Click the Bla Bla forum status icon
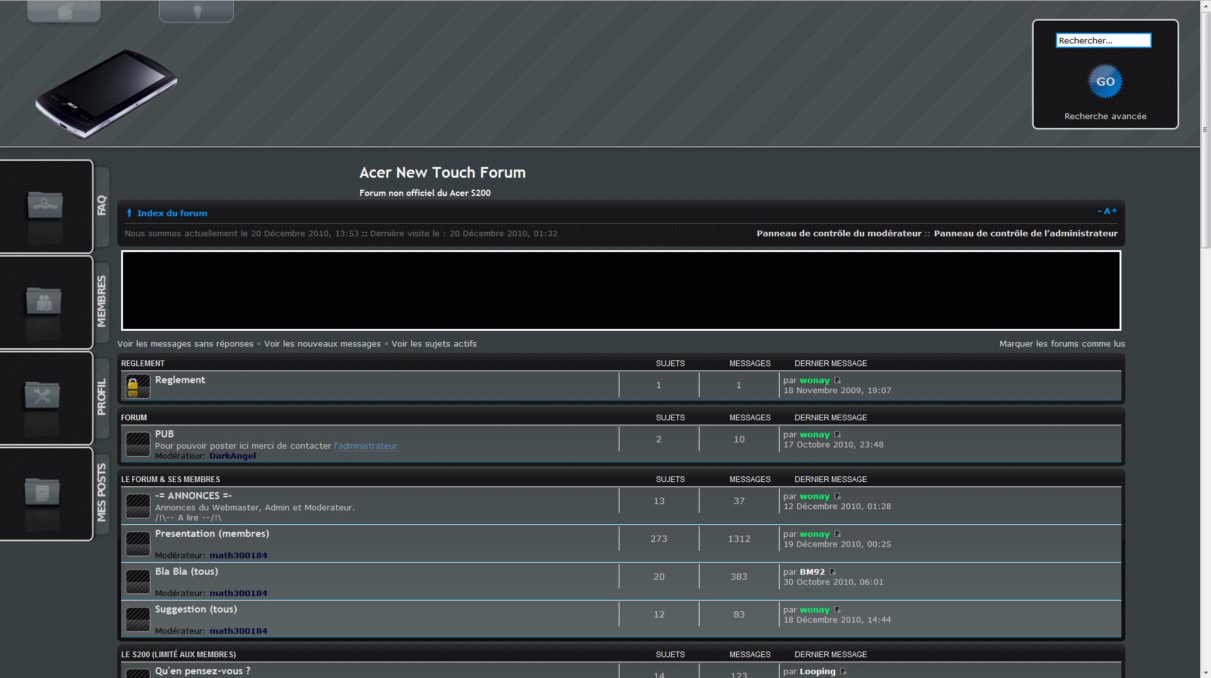1211x678 pixels. [137, 581]
